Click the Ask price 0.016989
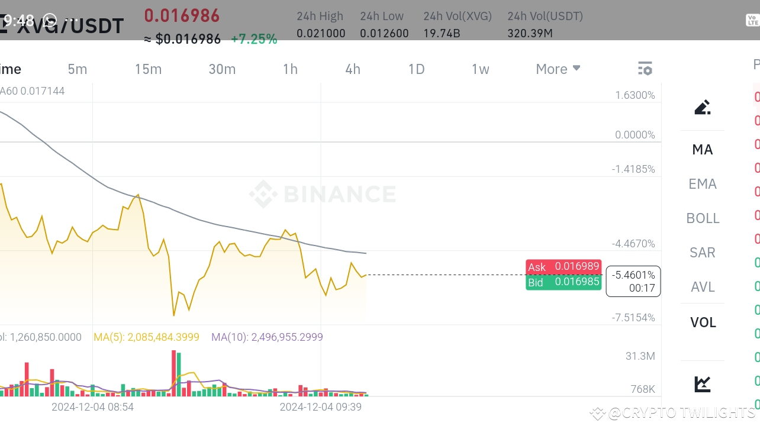This screenshot has height=426, width=760. [x=563, y=267]
